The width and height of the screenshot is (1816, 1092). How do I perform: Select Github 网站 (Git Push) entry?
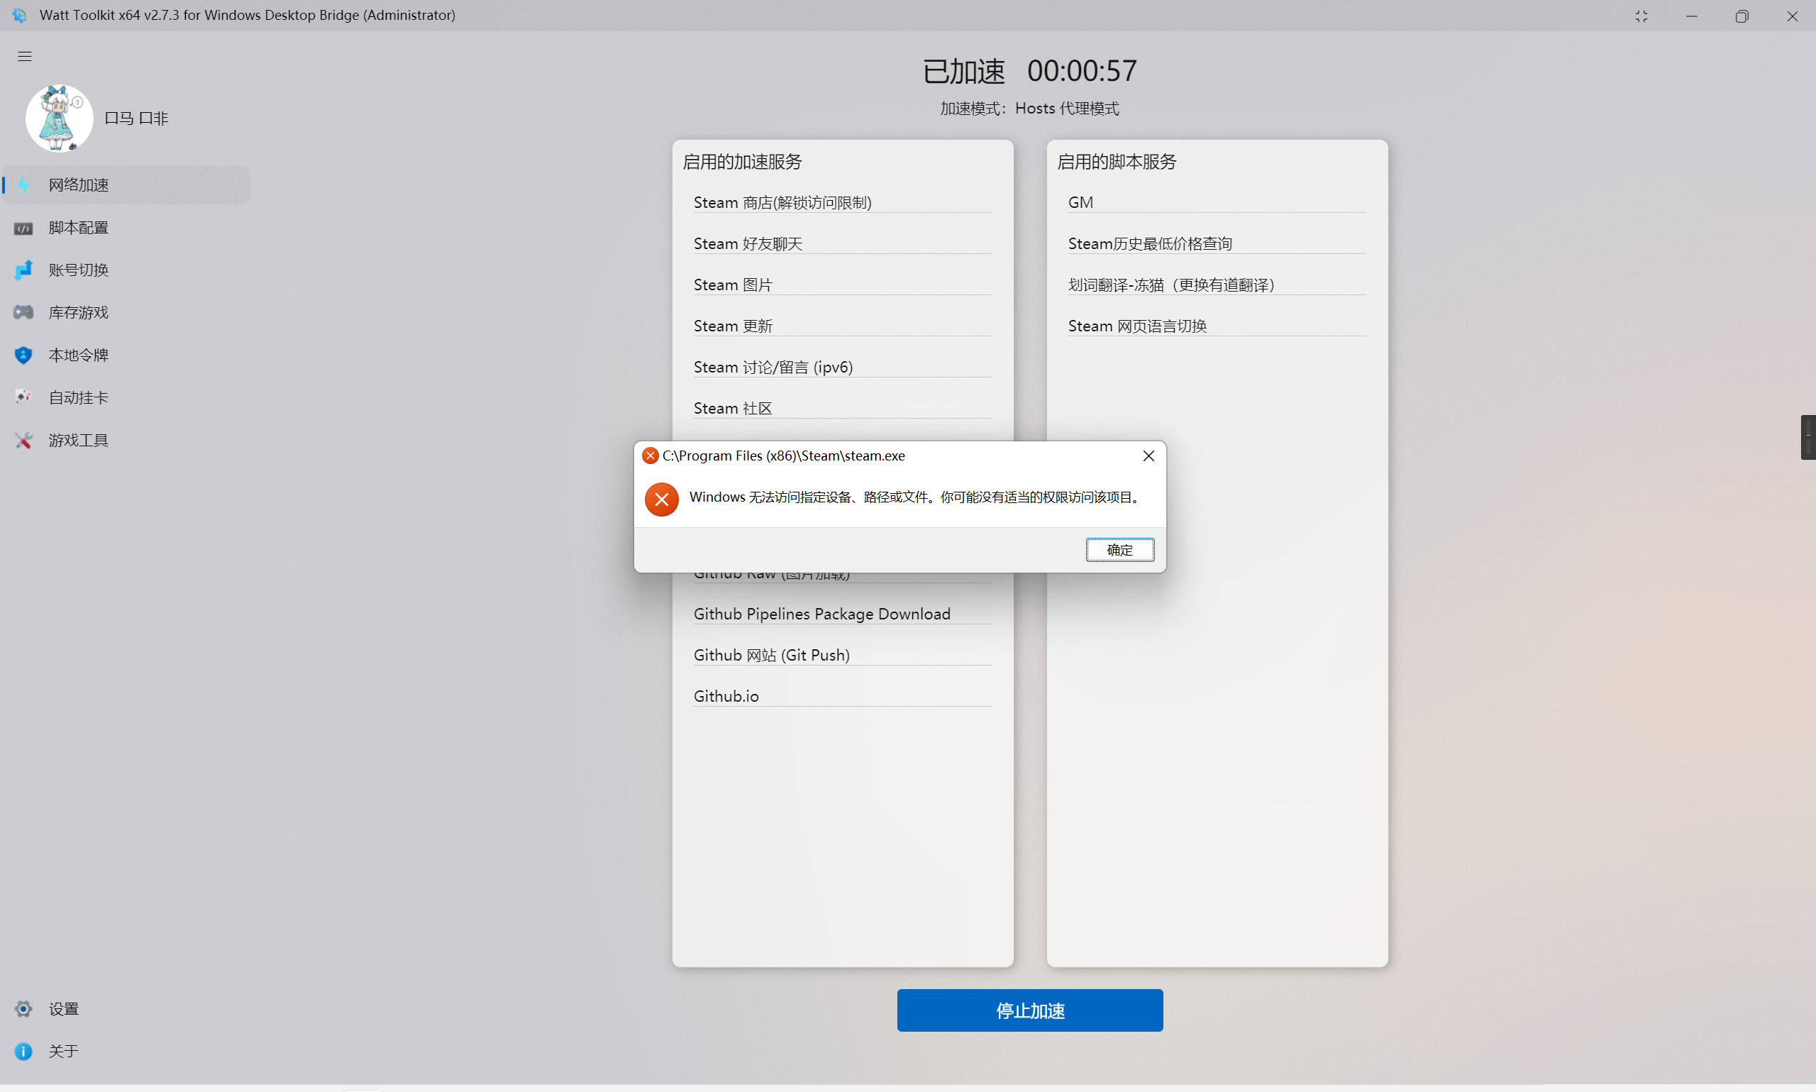(842, 655)
